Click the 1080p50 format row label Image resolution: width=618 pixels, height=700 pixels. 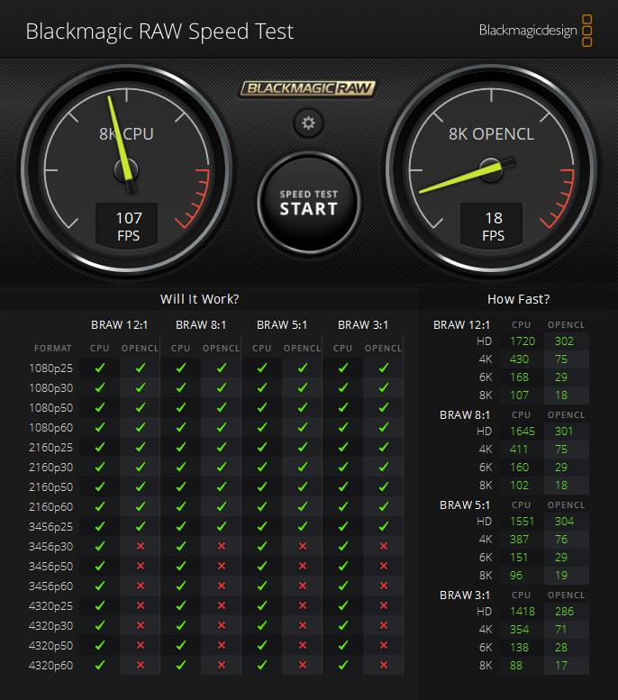click(x=51, y=407)
